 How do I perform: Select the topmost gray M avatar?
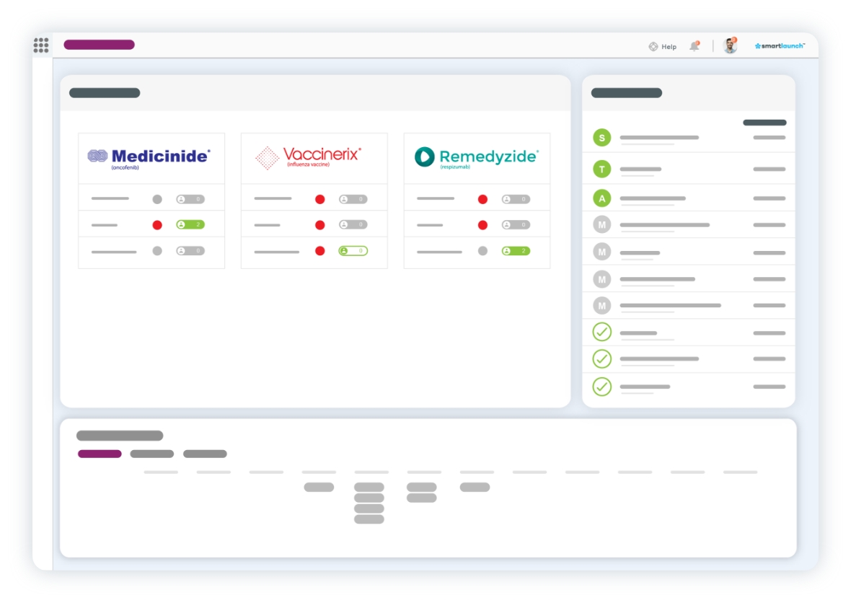click(x=602, y=225)
